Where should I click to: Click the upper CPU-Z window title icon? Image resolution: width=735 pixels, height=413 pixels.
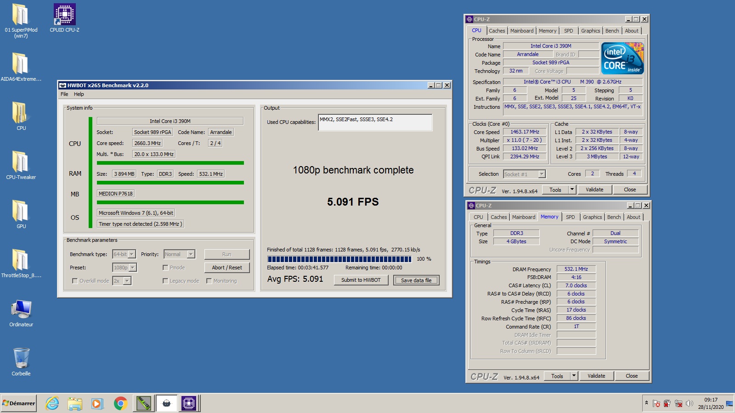click(469, 19)
